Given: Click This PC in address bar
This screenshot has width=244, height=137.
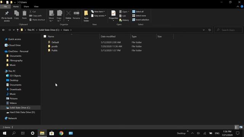Looking at the screenshot, I should tap(31, 30).
